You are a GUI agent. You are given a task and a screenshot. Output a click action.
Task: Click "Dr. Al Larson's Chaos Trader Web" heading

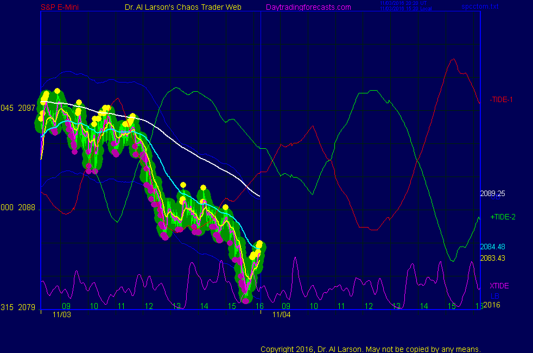tap(183, 7)
